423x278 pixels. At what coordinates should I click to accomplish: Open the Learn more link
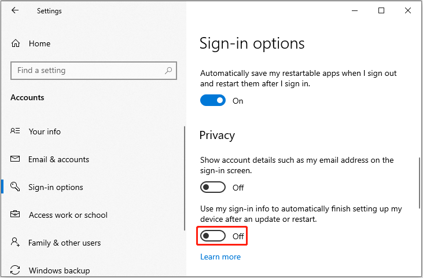coord(220,257)
